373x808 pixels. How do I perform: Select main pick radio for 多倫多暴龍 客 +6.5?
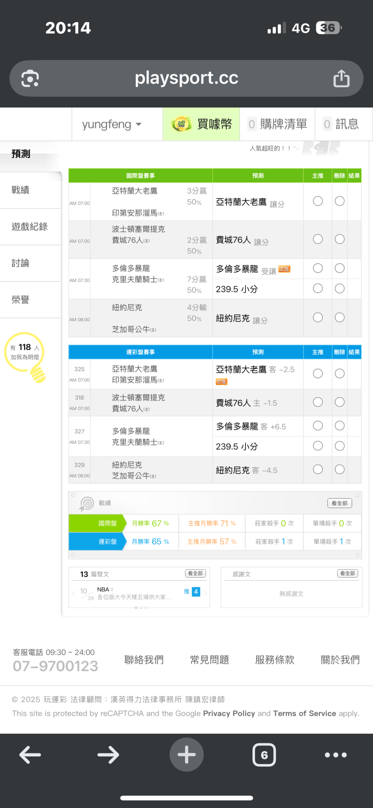(318, 426)
